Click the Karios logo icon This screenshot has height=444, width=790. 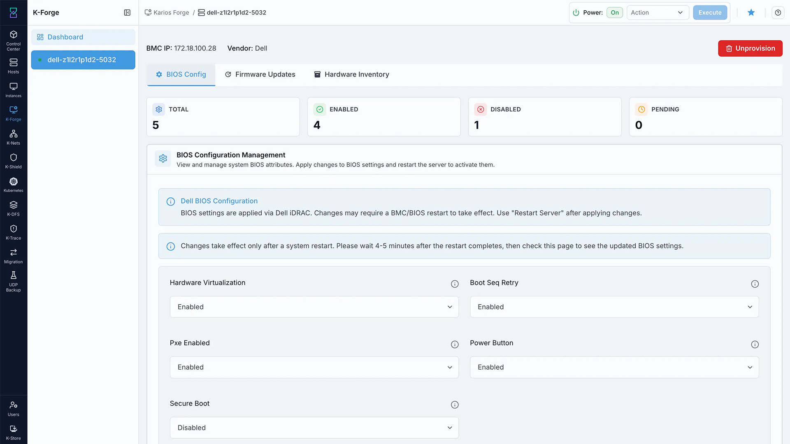14,13
